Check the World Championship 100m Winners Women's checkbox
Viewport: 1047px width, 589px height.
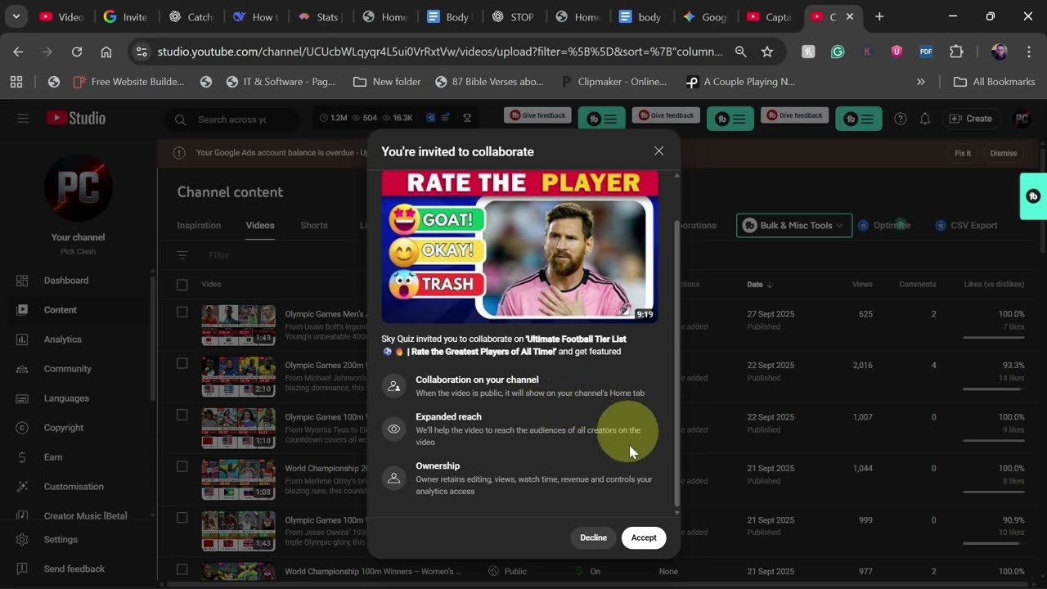tap(182, 569)
